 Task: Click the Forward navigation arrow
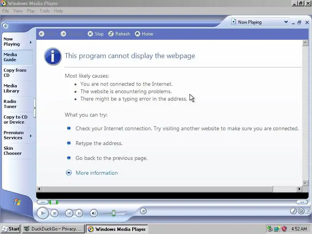click(x=63, y=34)
